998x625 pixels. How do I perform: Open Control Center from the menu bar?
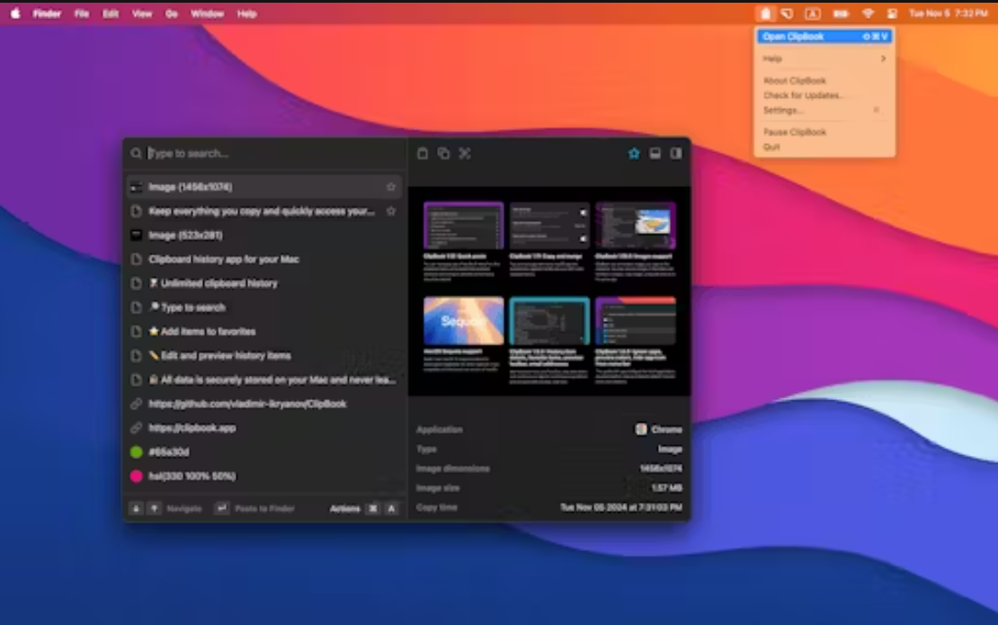[x=892, y=13]
